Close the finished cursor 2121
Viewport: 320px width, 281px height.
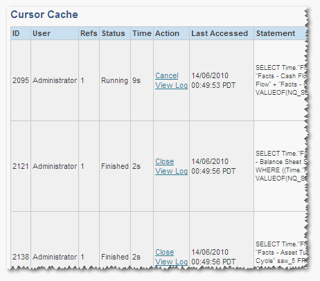164,161
